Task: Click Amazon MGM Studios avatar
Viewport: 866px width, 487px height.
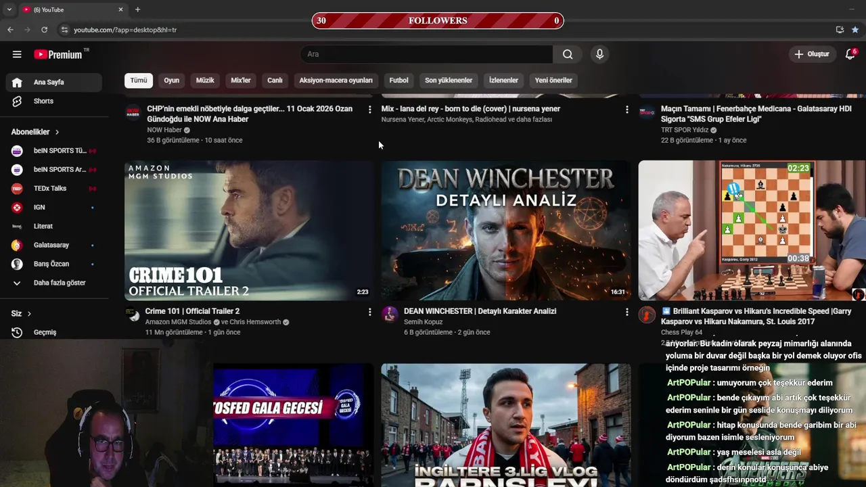Action: click(133, 315)
